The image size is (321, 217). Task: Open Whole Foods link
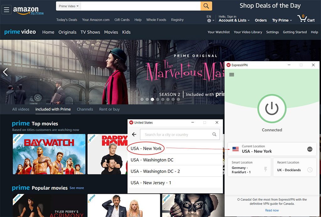(156, 20)
